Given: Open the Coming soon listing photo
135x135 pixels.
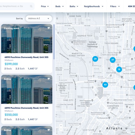Looking at the screenshot, I should [27, 39].
